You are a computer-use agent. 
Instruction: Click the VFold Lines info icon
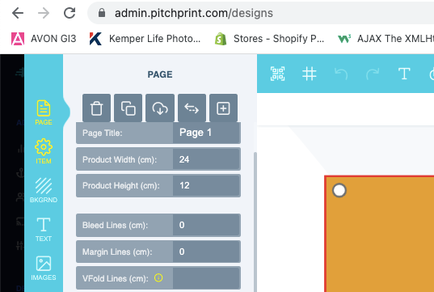pyautogui.click(x=158, y=277)
